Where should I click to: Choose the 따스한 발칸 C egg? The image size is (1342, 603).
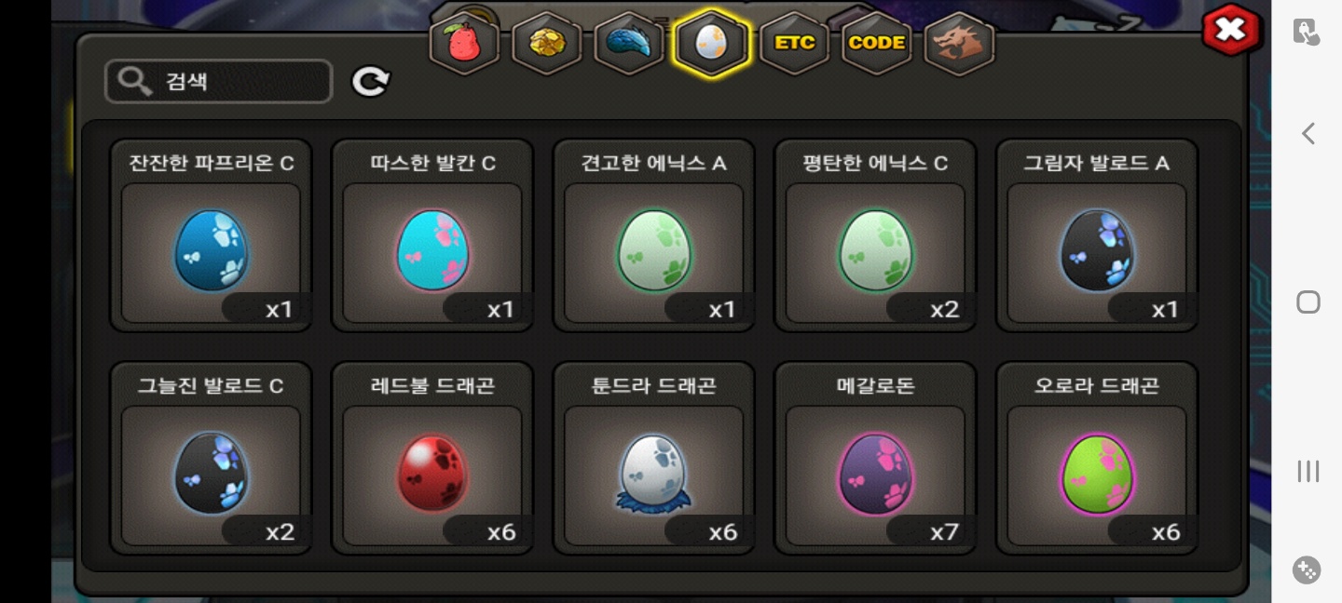[432, 235]
